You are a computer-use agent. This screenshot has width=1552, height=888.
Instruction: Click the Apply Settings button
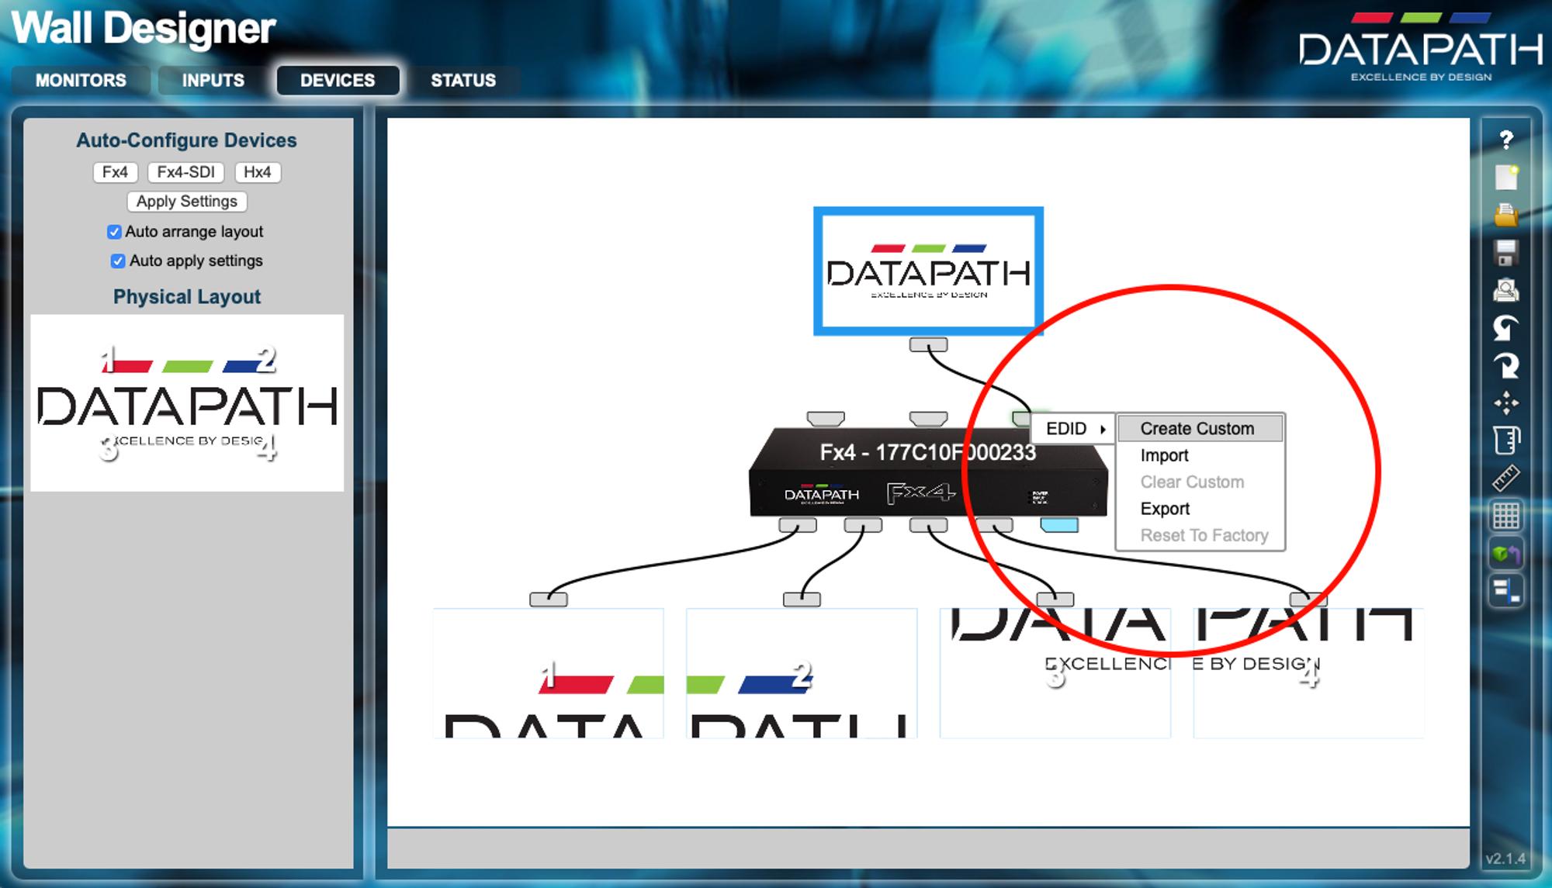click(x=187, y=202)
